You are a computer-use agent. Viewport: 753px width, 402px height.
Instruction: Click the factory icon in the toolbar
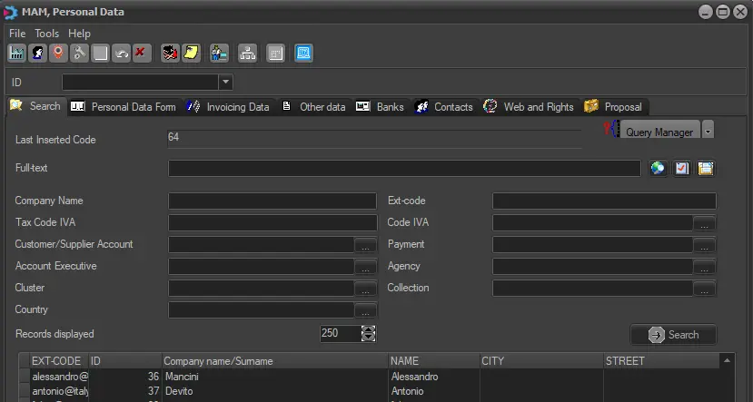[x=16, y=54]
